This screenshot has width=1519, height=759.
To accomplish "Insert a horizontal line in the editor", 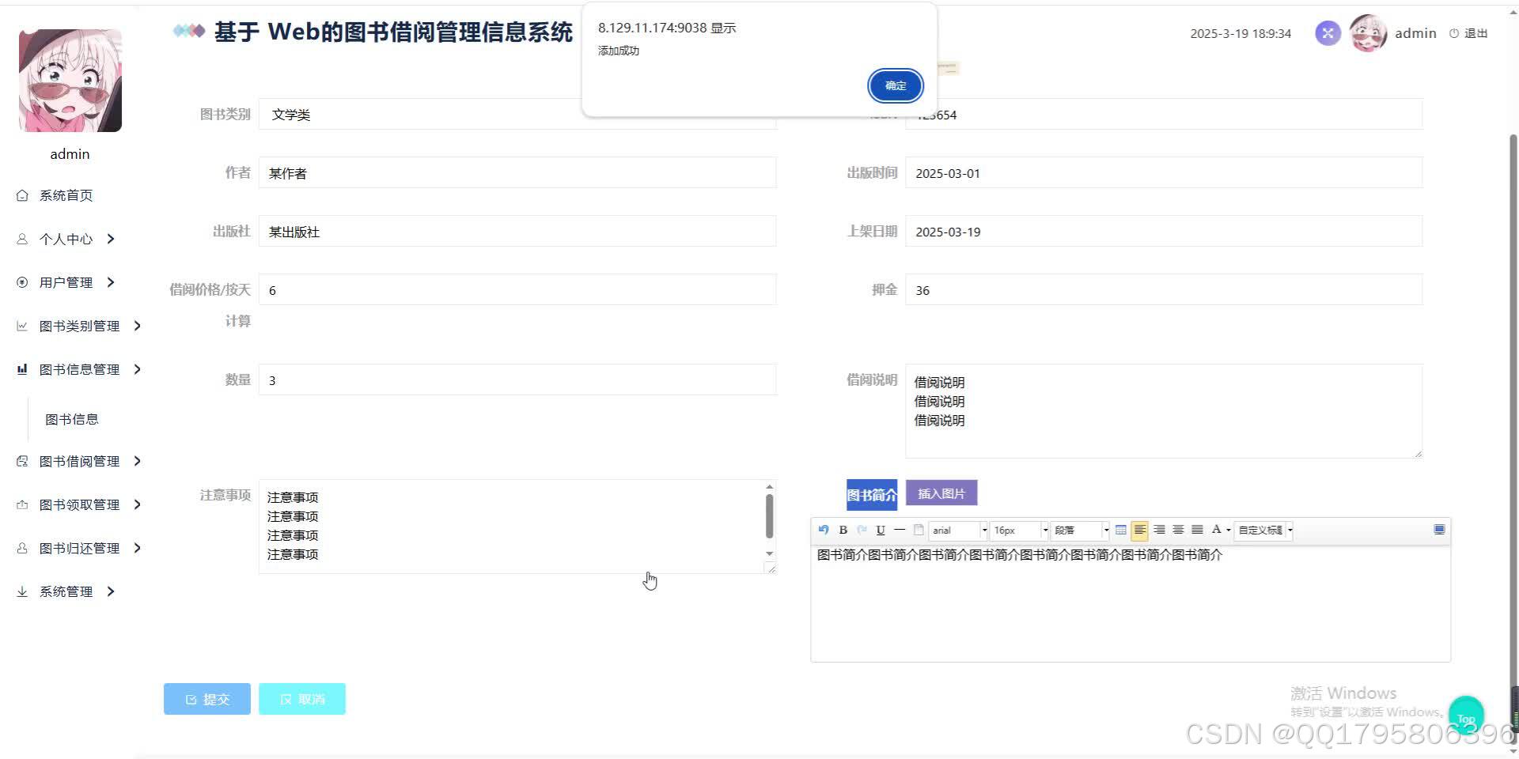I will pyautogui.click(x=900, y=530).
